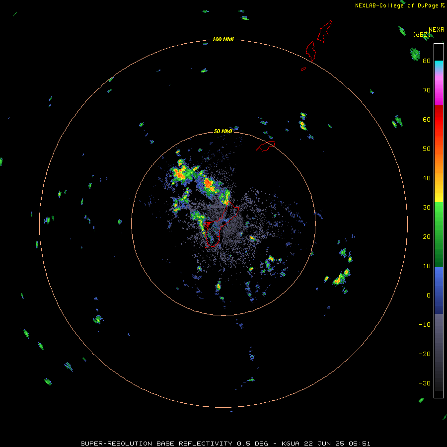This screenshot has width=447, height=447.
Task: Click the 40 tick label on the dBZ scale
Action: (x=427, y=178)
